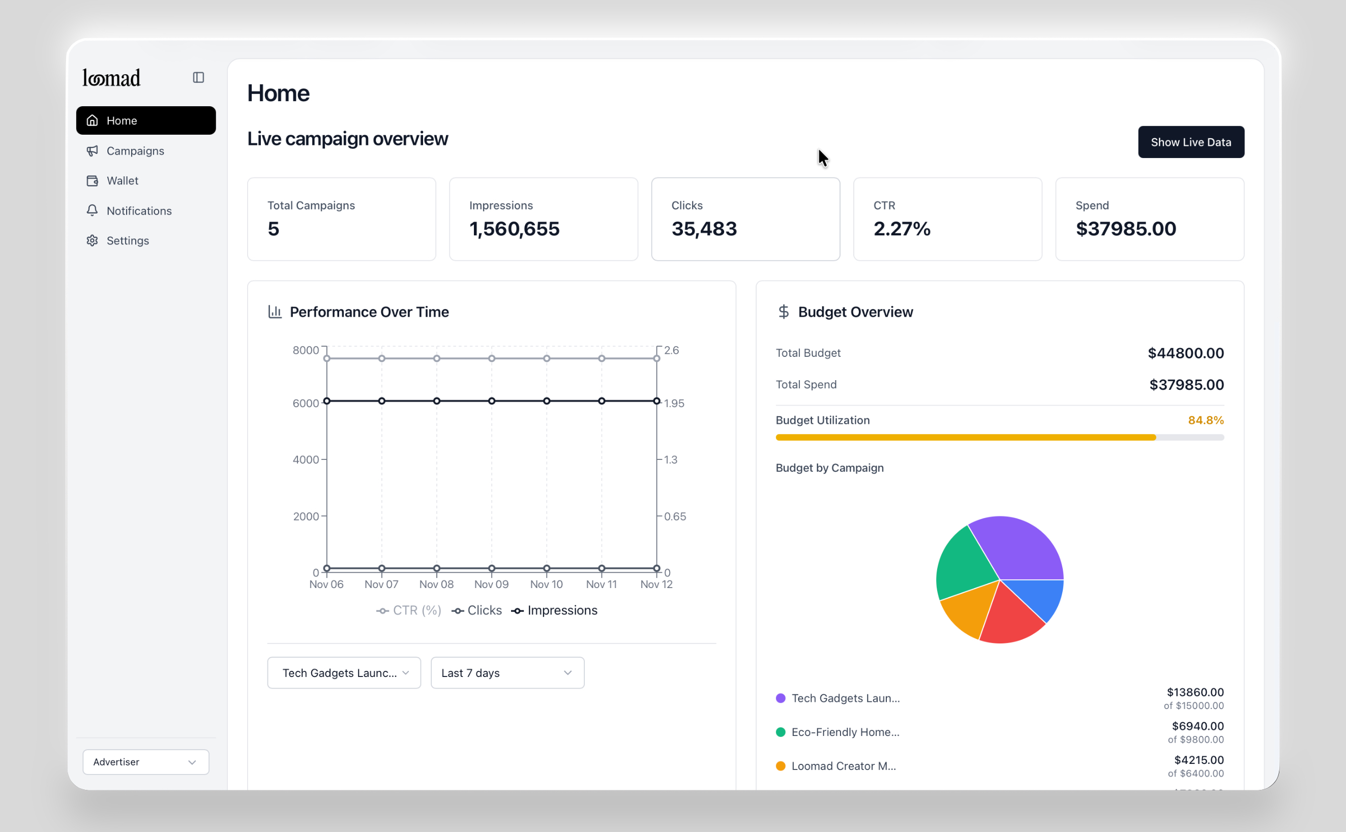Collapse the sidebar using the panel toggle icon

[x=198, y=77]
